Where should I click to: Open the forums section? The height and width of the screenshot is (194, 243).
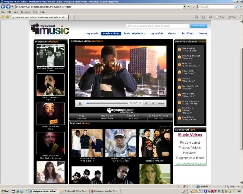click(203, 33)
